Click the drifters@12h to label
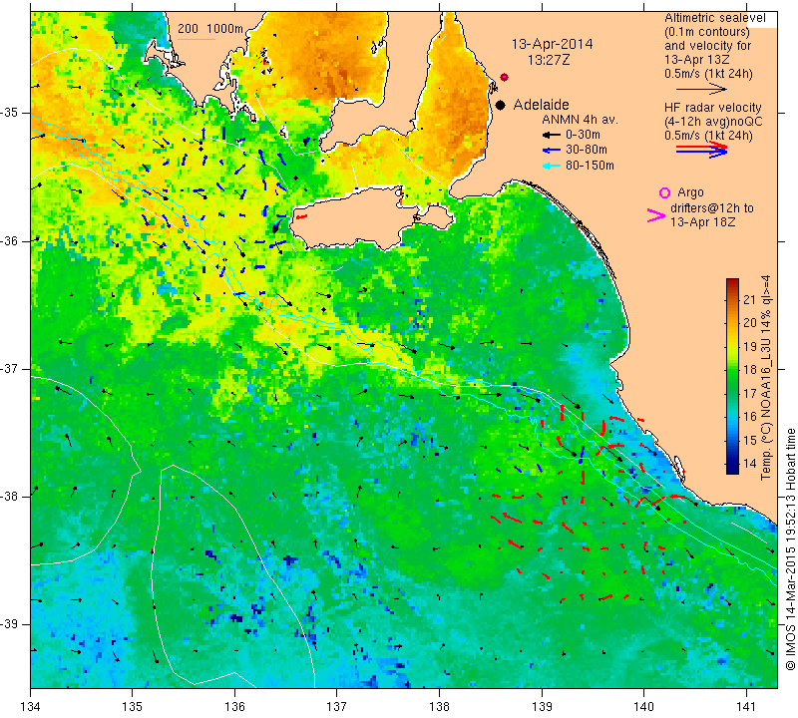 click(711, 208)
